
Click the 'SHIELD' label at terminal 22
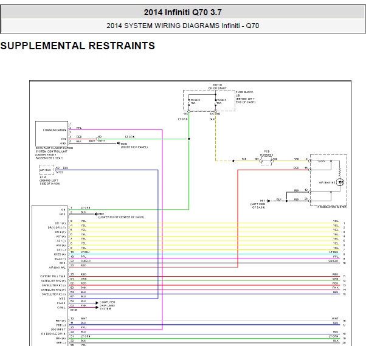(86, 261)
